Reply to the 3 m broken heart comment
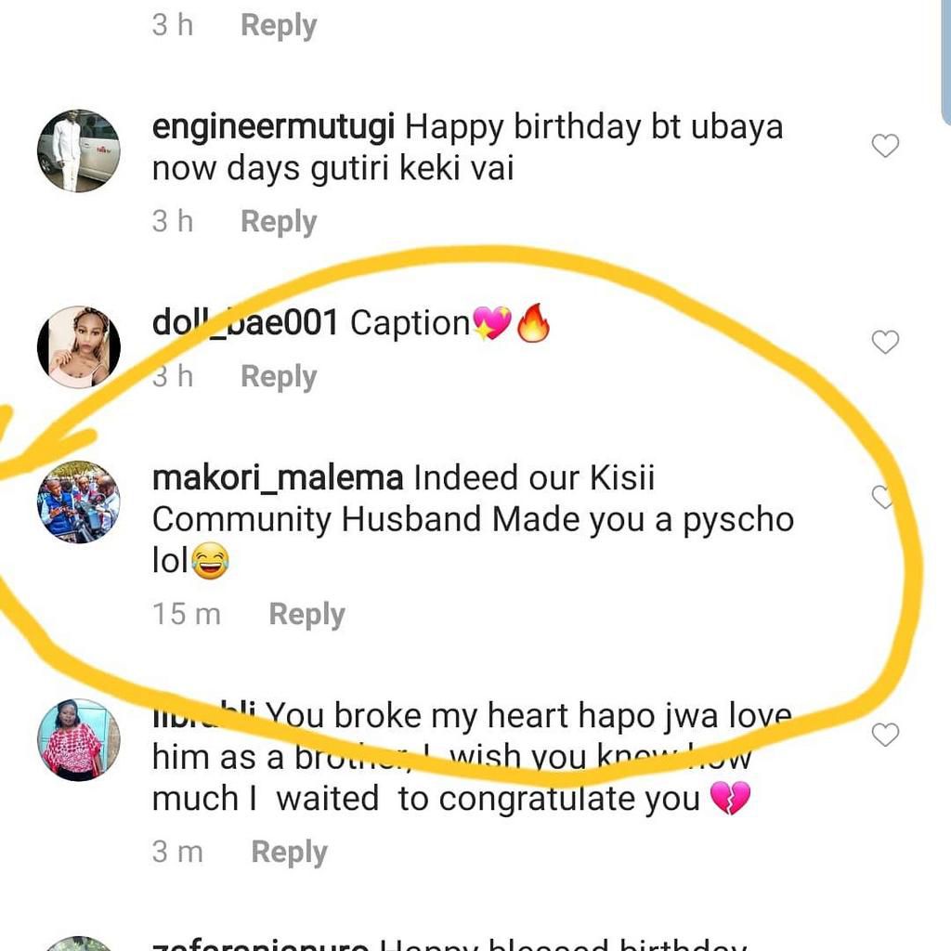The width and height of the screenshot is (951, 951). point(289,852)
